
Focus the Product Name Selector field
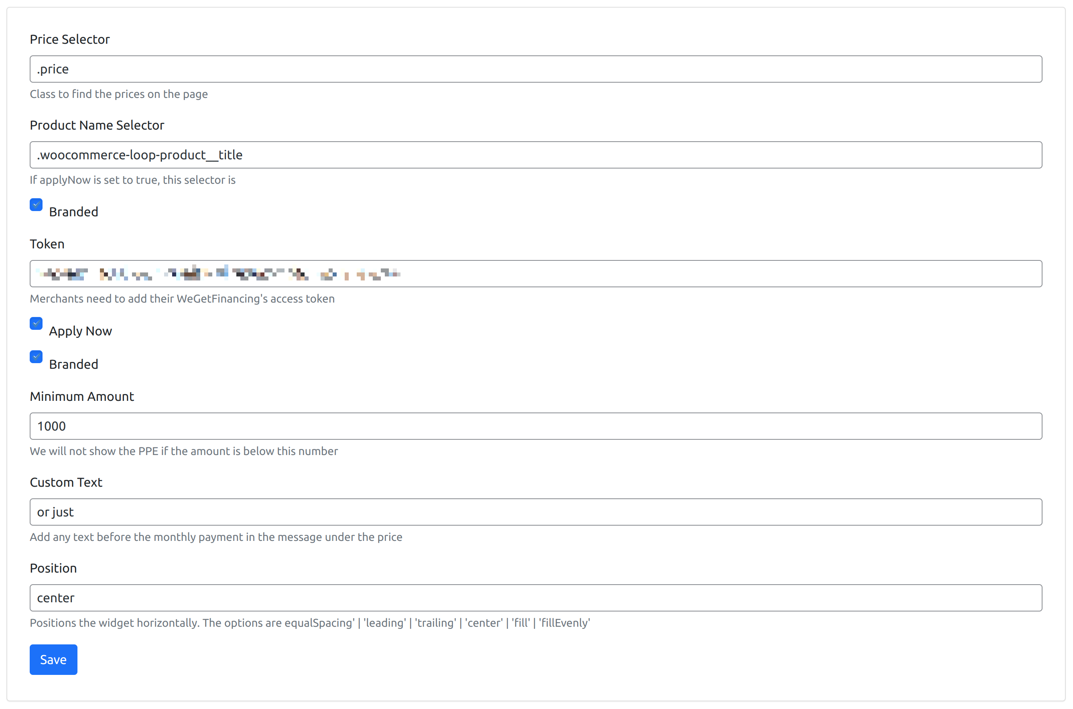click(536, 155)
